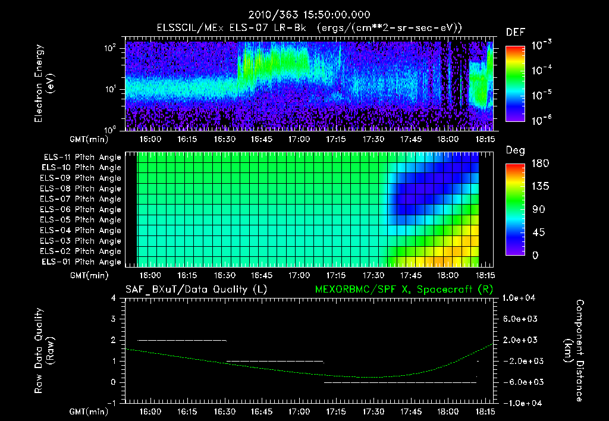Click the 4 tick on Raw Data Quality axis
Image resolution: width=609 pixels, height=421 pixels.
[114, 298]
